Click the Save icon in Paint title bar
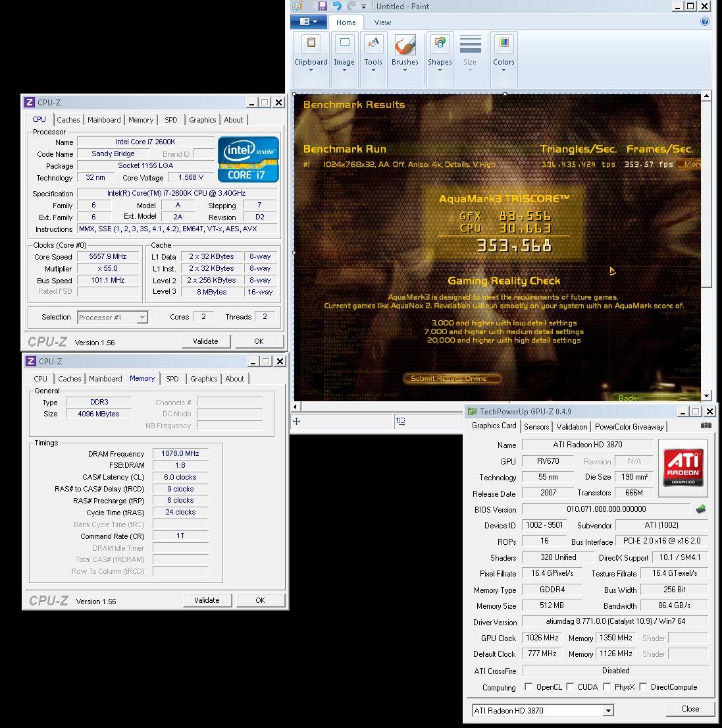 click(x=322, y=6)
